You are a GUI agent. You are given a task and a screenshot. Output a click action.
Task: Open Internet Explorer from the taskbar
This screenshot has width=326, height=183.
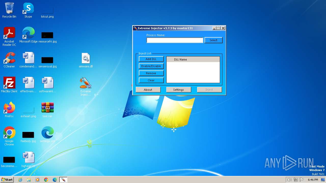[x=20, y=180]
